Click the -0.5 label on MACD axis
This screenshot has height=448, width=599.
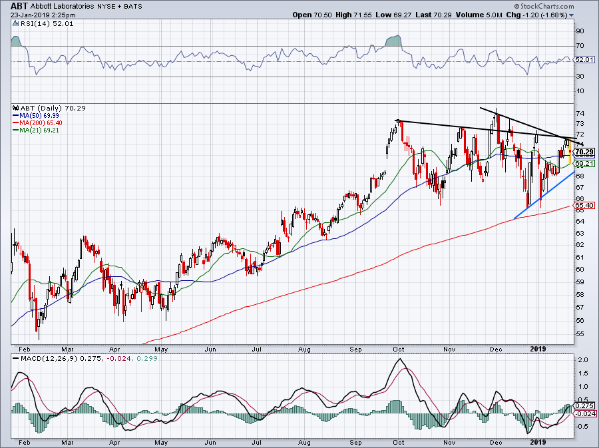(582, 427)
